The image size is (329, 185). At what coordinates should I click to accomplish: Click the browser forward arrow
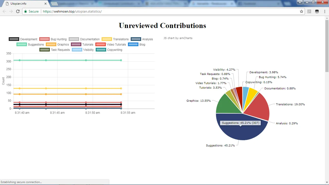[x=11, y=11]
